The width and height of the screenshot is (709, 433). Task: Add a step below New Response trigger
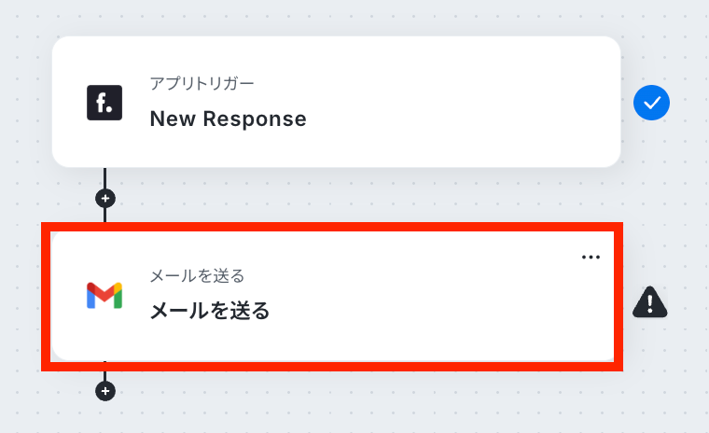coord(105,198)
